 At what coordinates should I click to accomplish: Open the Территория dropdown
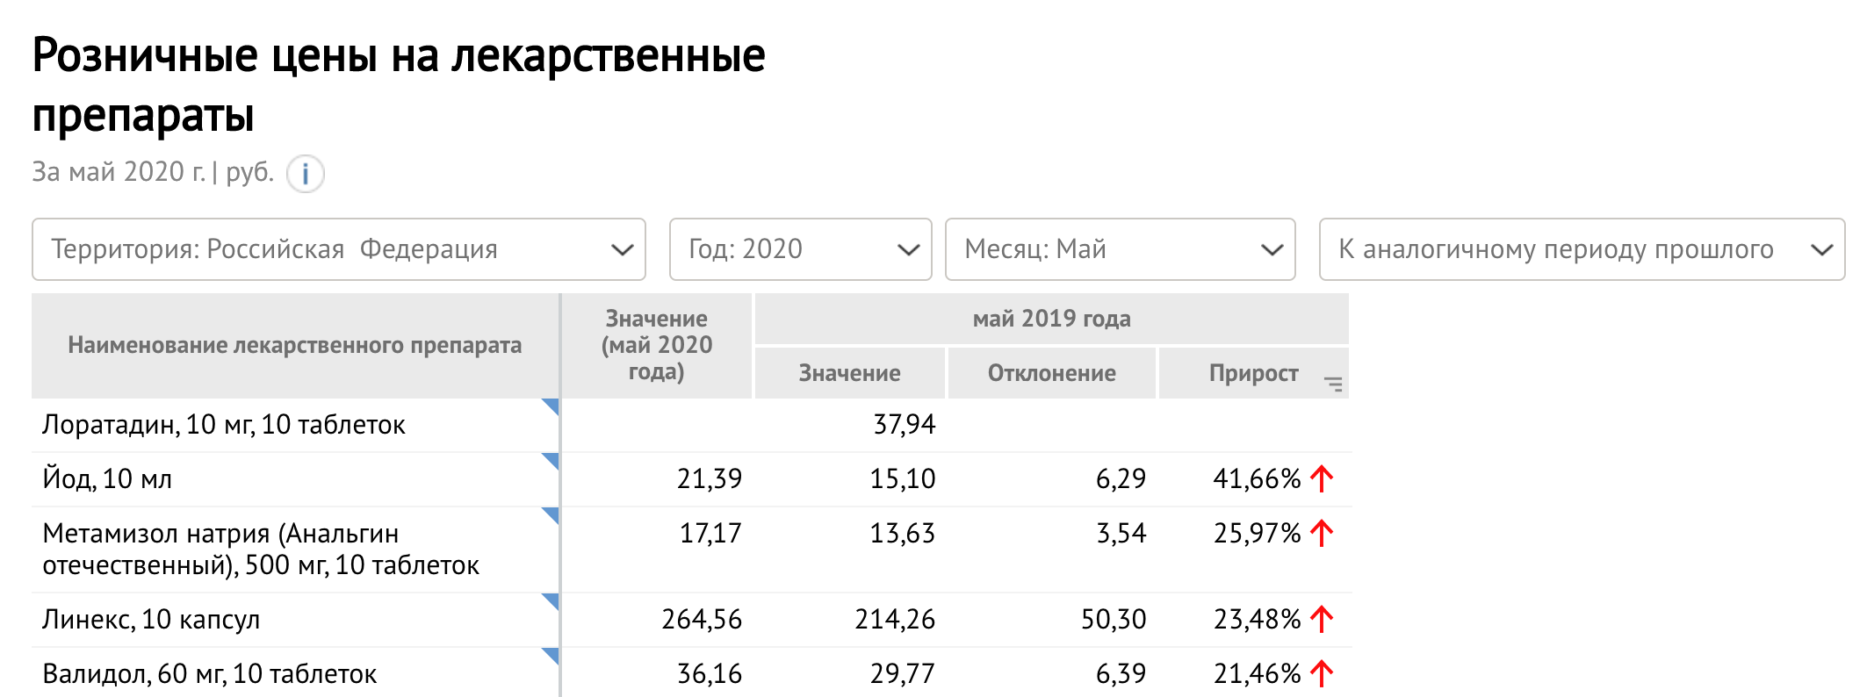pos(339,249)
